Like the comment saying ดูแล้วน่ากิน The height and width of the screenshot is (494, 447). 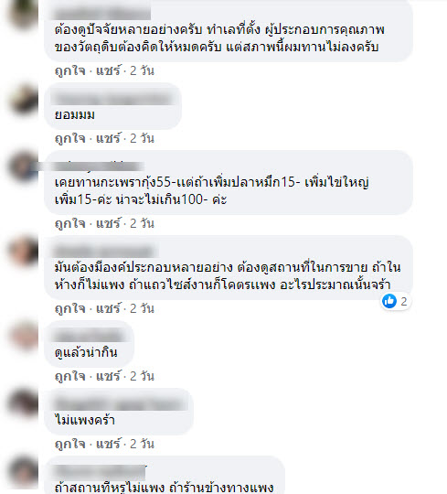69,376
